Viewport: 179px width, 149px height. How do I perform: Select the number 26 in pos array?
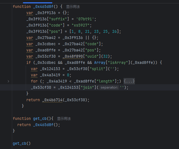click(x=115, y=31)
